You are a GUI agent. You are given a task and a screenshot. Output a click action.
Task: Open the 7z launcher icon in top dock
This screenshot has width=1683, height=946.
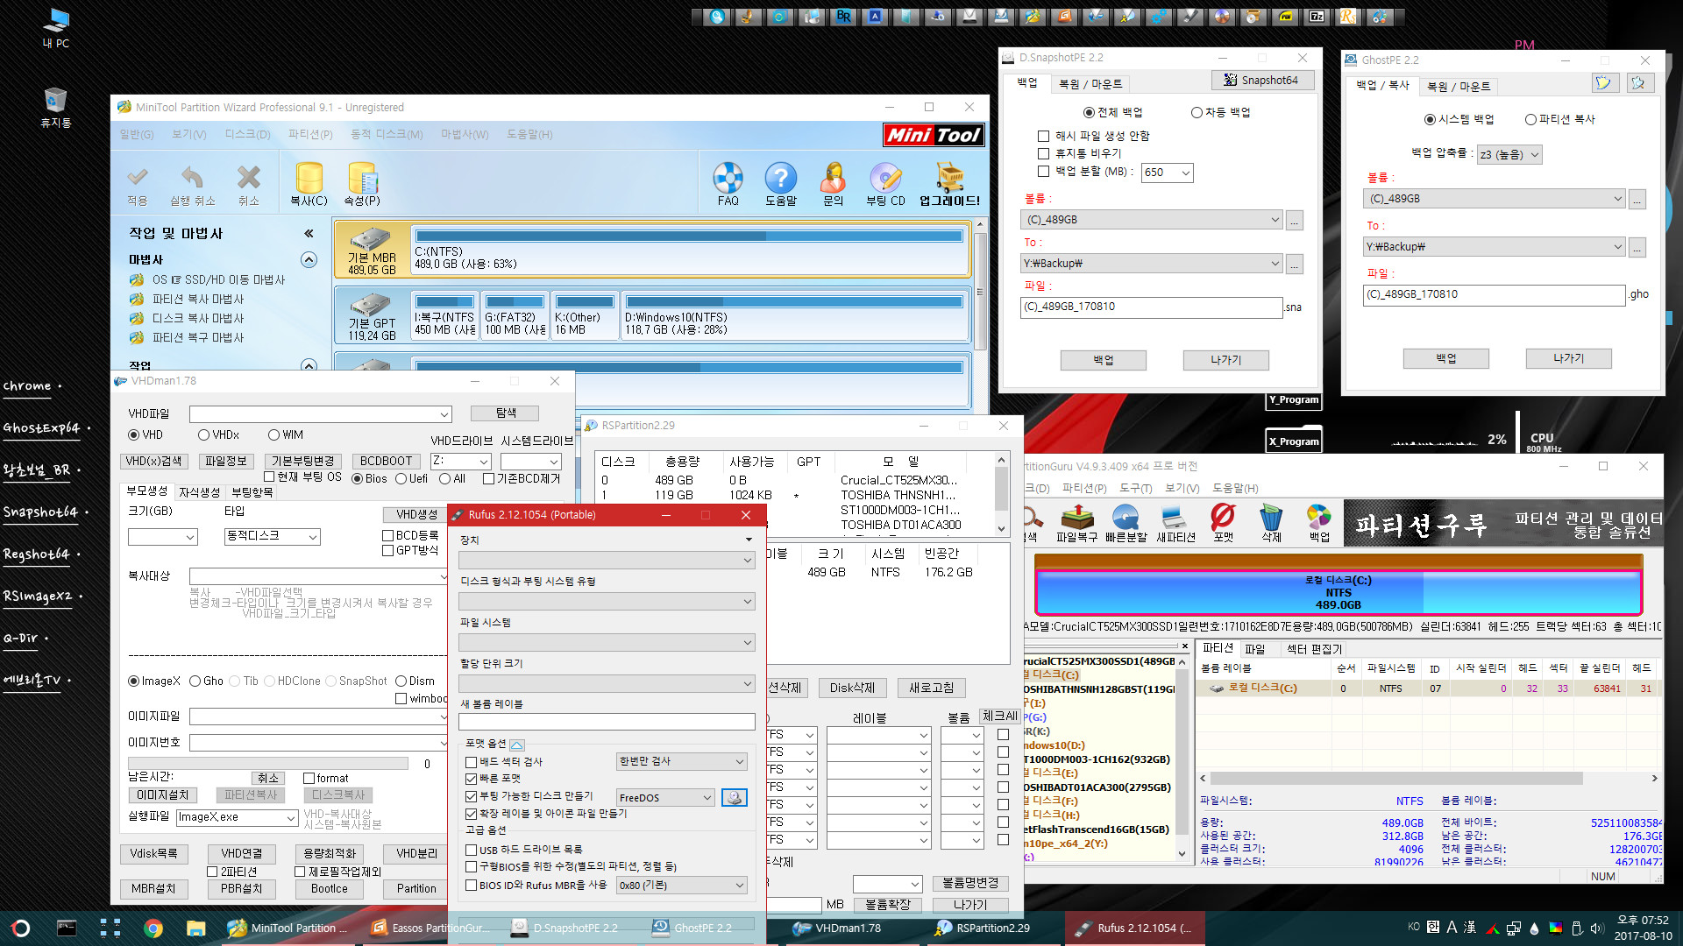[x=1316, y=16]
